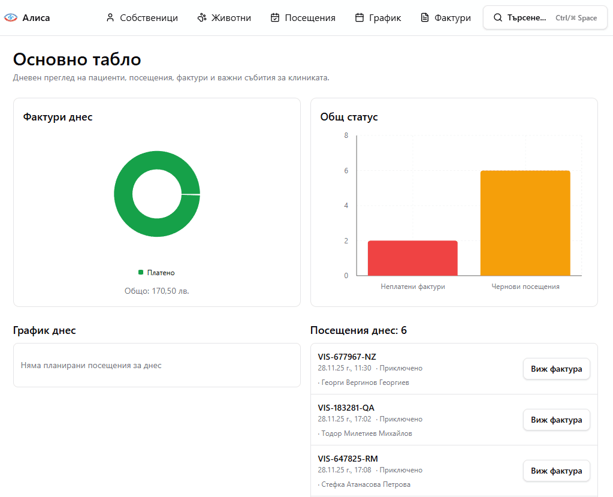Click the document icon beside Фактури
Image resolution: width=613 pixels, height=497 pixels.
click(x=424, y=18)
